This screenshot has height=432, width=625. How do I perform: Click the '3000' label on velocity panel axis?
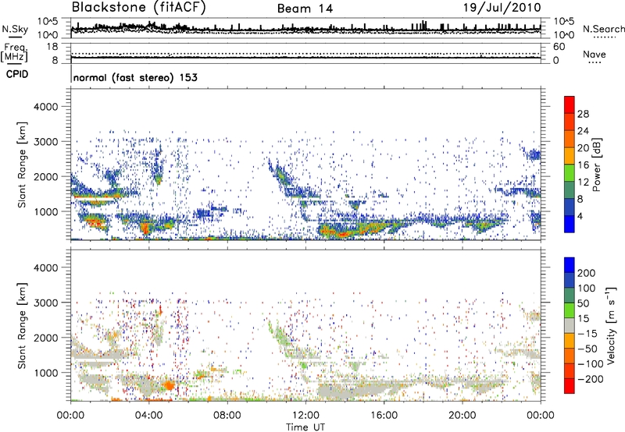point(45,303)
